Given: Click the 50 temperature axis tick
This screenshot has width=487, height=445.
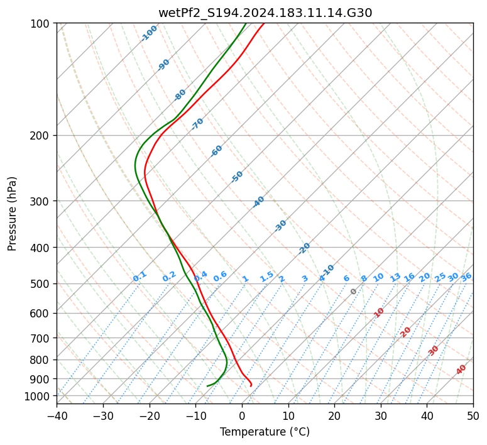Looking at the screenshot, I should coord(473,415).
